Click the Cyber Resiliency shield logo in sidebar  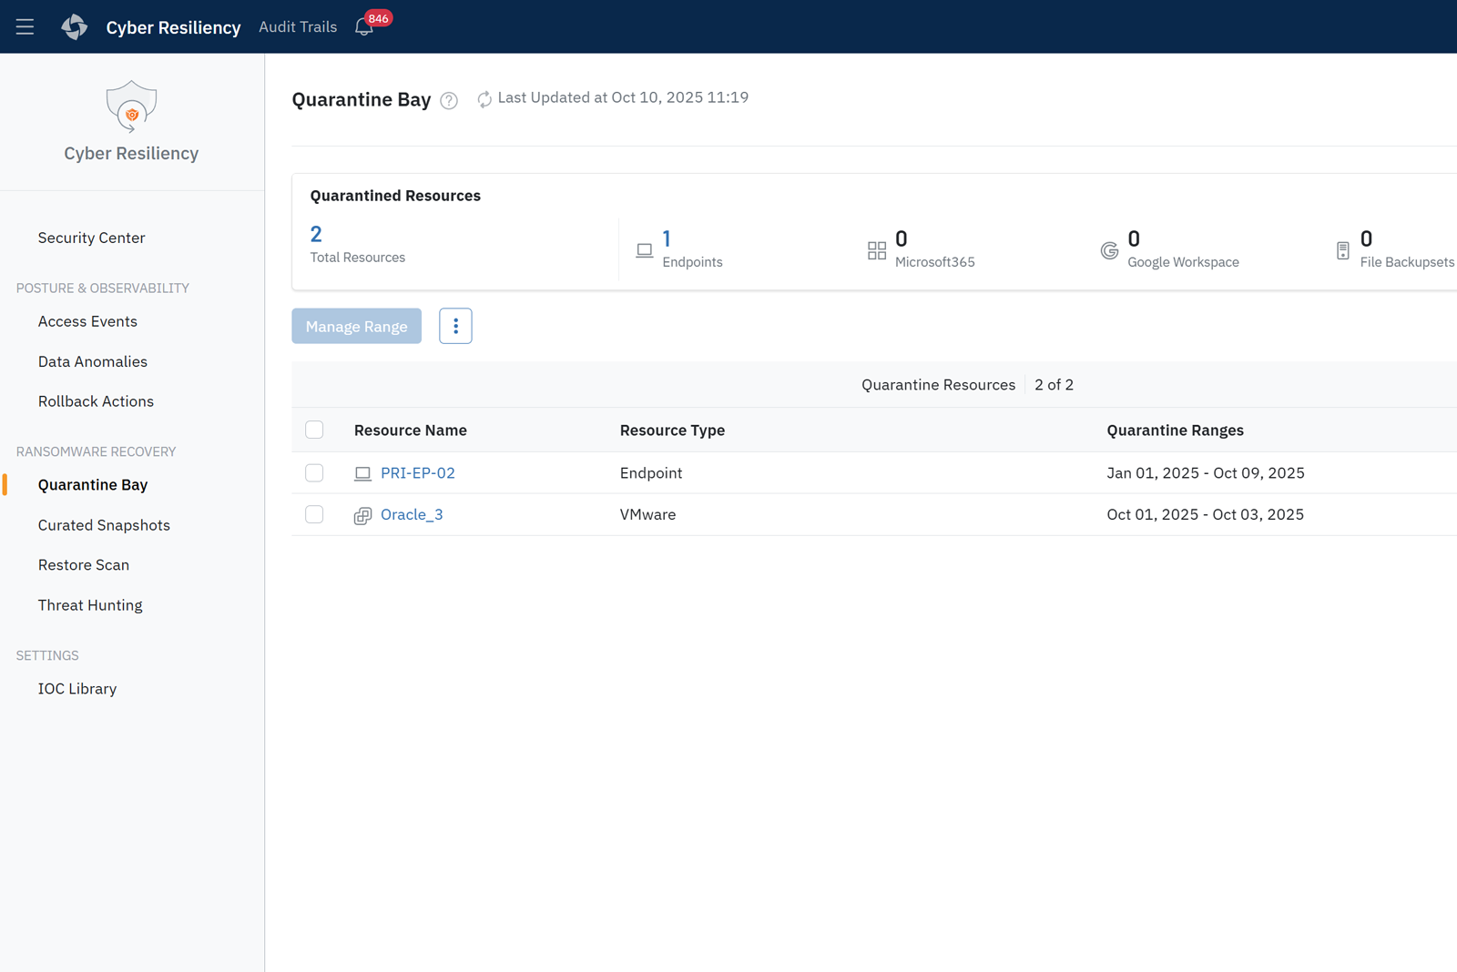tap(131, 106)
